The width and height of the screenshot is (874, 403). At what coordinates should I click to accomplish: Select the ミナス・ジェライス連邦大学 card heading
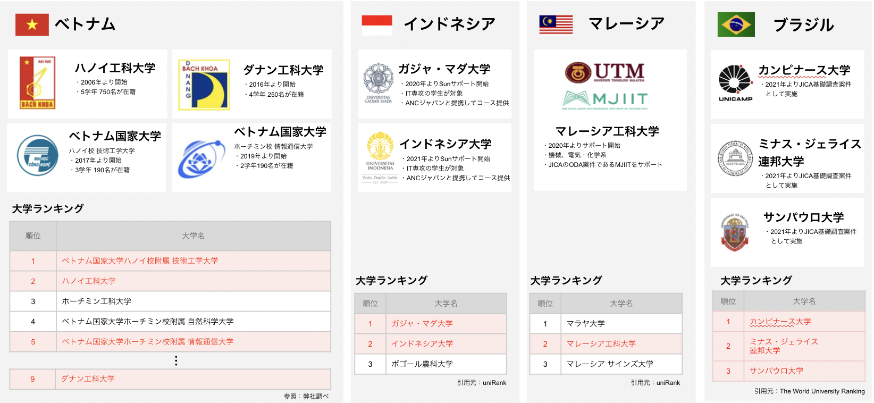(810, 153)
